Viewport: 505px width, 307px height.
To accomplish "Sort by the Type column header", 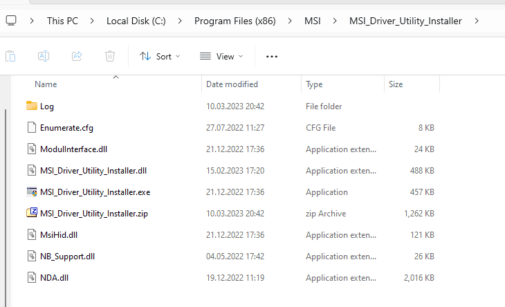I will [x=314, y=84].
